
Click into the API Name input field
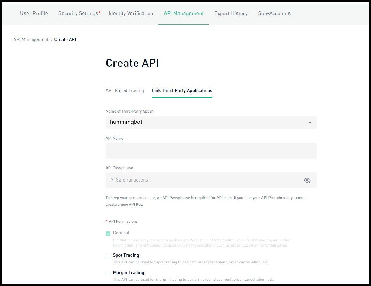pyautogui.click(x=211, y=151)
